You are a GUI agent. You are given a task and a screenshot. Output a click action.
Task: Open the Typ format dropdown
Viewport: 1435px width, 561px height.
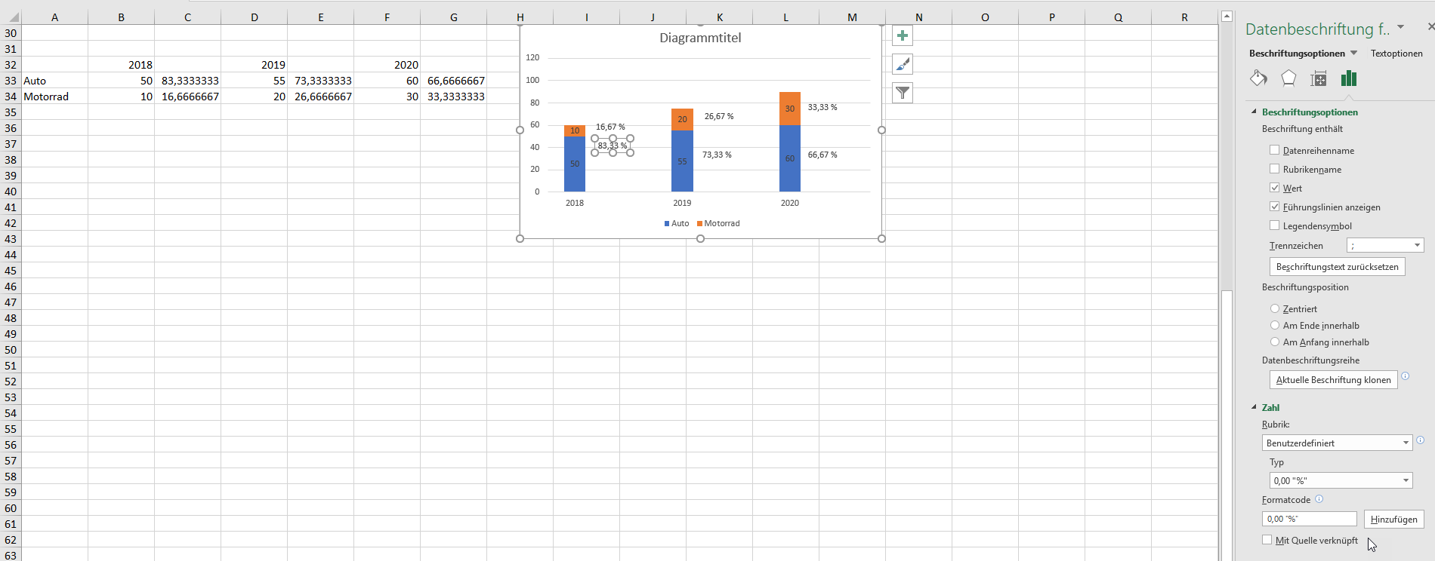coord(1341,480)
